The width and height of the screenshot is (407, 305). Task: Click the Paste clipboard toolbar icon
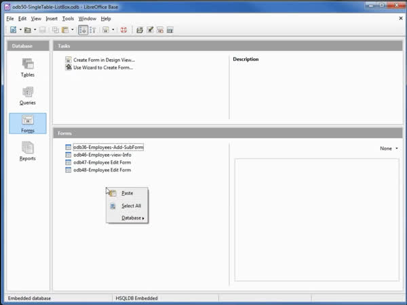tap(65, 30)
